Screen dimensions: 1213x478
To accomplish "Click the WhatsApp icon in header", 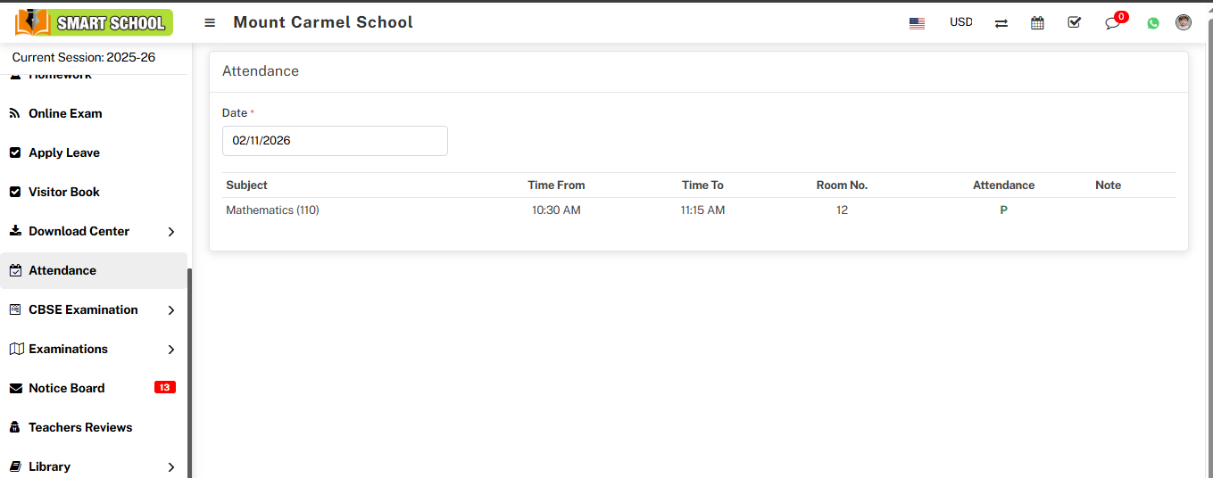I will [1153, 23].
